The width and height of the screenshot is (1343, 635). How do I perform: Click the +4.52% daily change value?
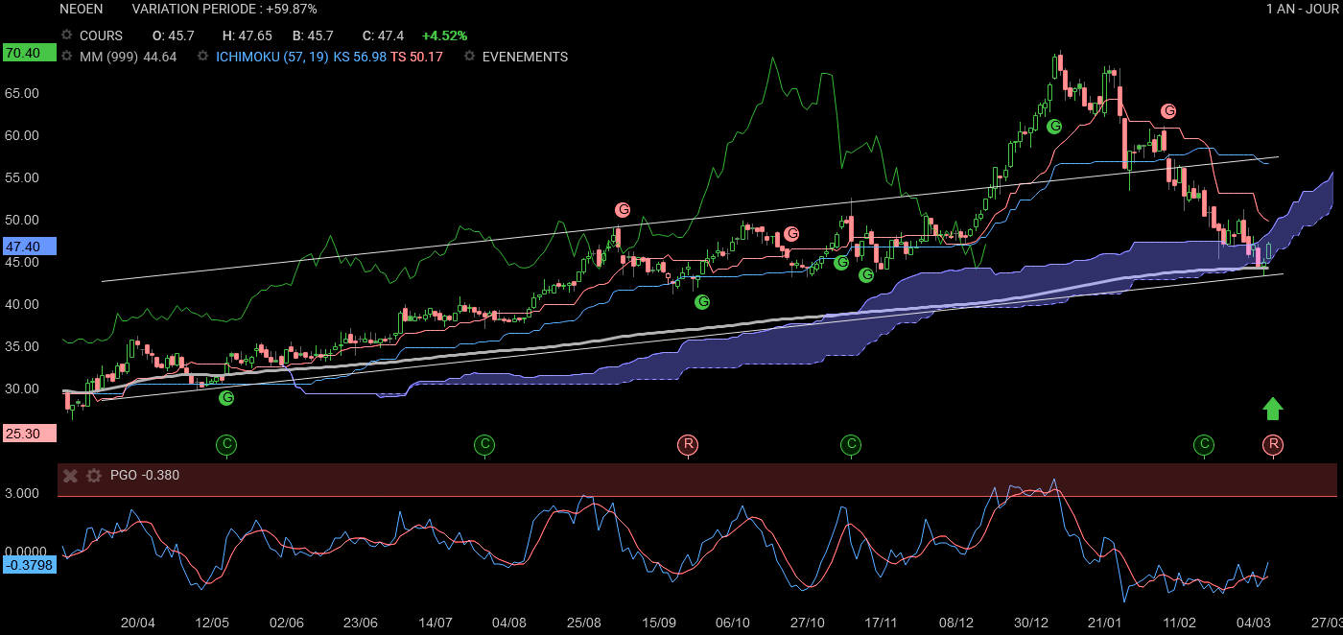(444, 35)
